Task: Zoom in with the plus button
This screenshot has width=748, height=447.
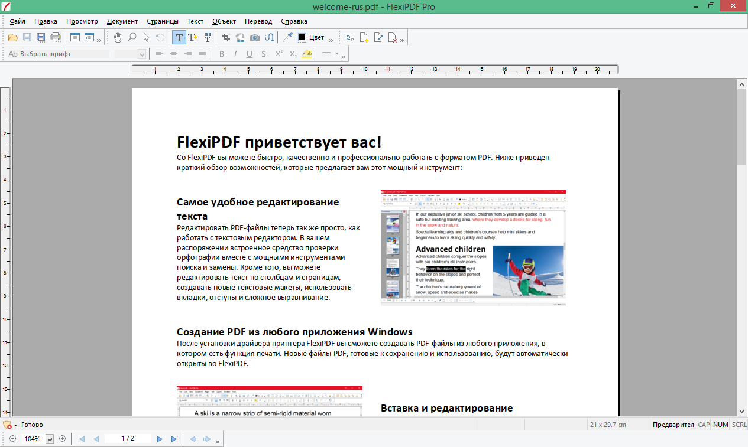Action: tap(62, 439)
